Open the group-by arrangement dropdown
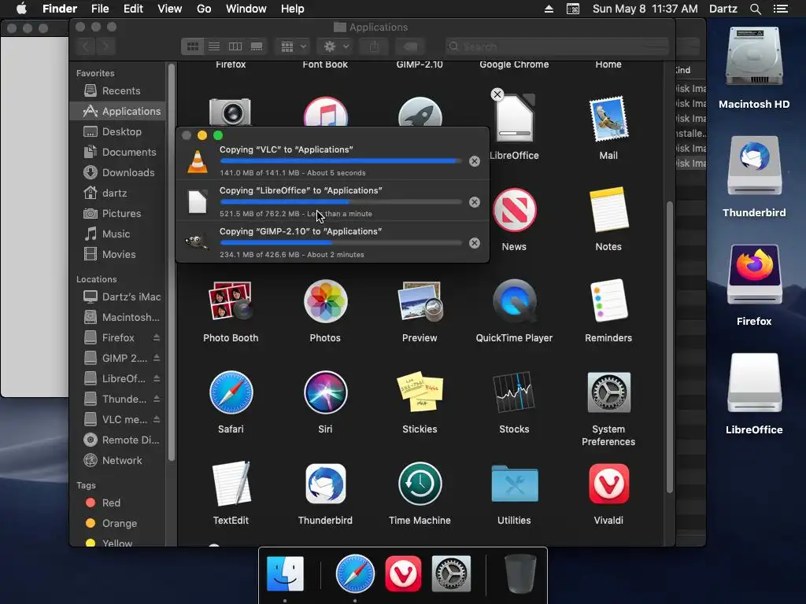The height and width of the screenshot is (604, 806). tap(293, 46)
